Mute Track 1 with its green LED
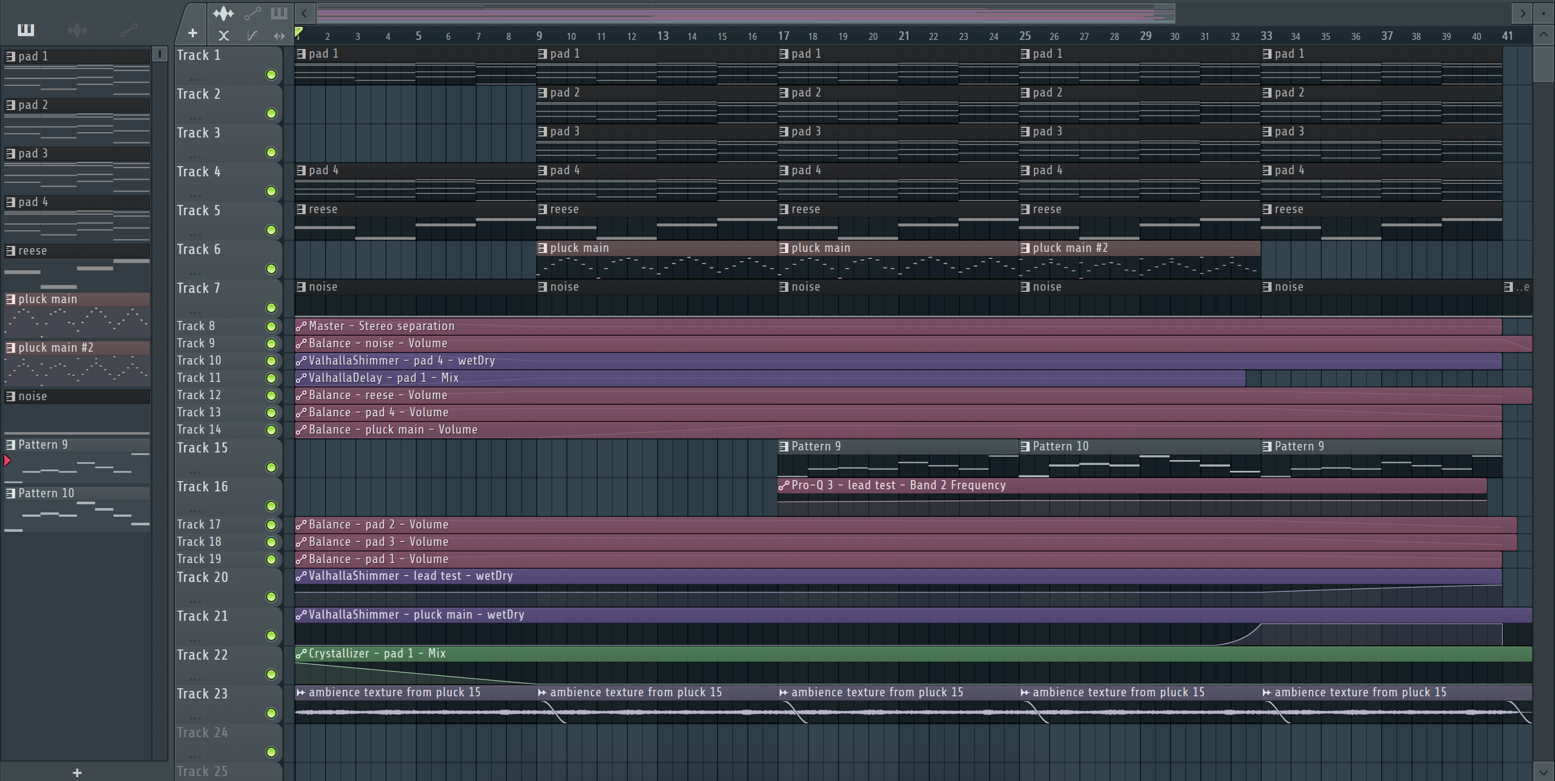This screenshot has height=781, width=1555. click(x=271, y=75)
